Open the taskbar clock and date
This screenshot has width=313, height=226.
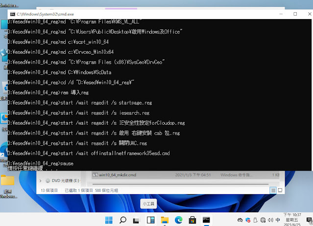pyautogui.click(x=292, y=220)
